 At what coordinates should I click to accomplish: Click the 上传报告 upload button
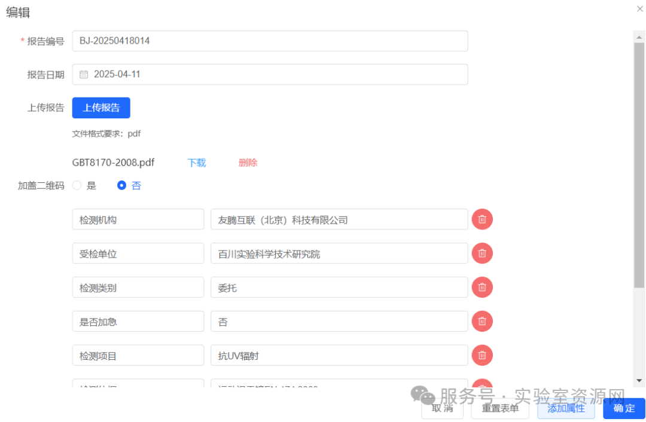(x=101, y=108)
